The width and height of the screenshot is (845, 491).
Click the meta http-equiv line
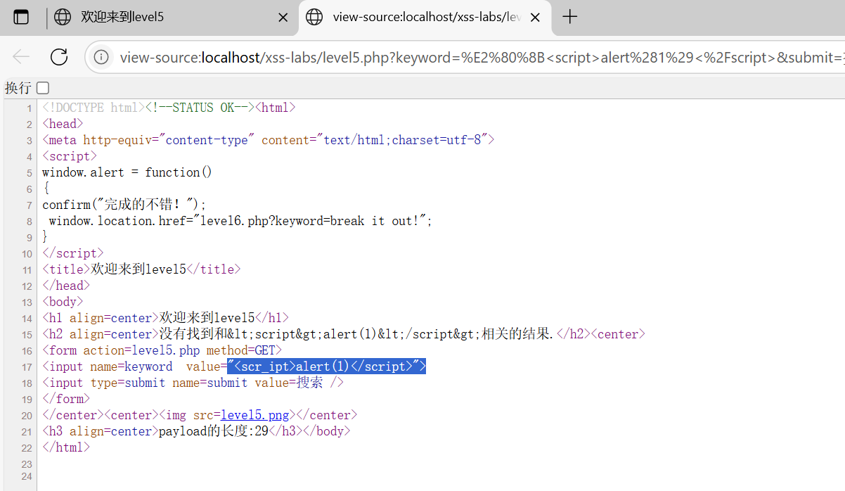point(269,140)
